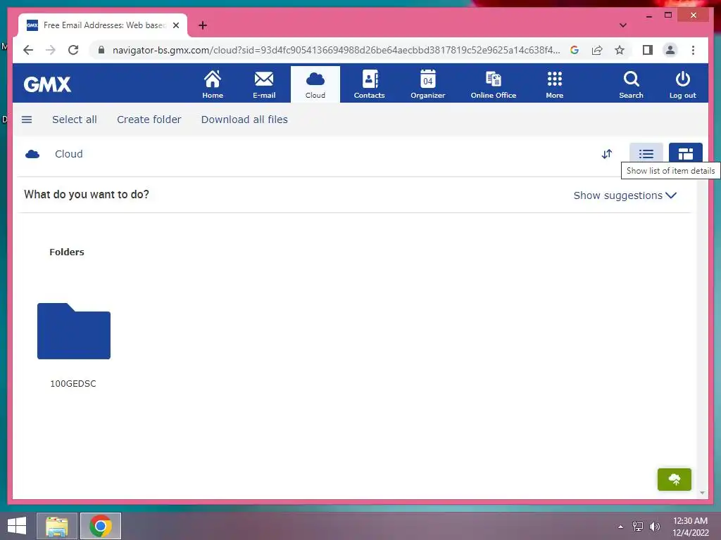Viewport: 721px width, 540px height.
Task: Select the Free Email Addresses tab
Action: pos(103,25)
